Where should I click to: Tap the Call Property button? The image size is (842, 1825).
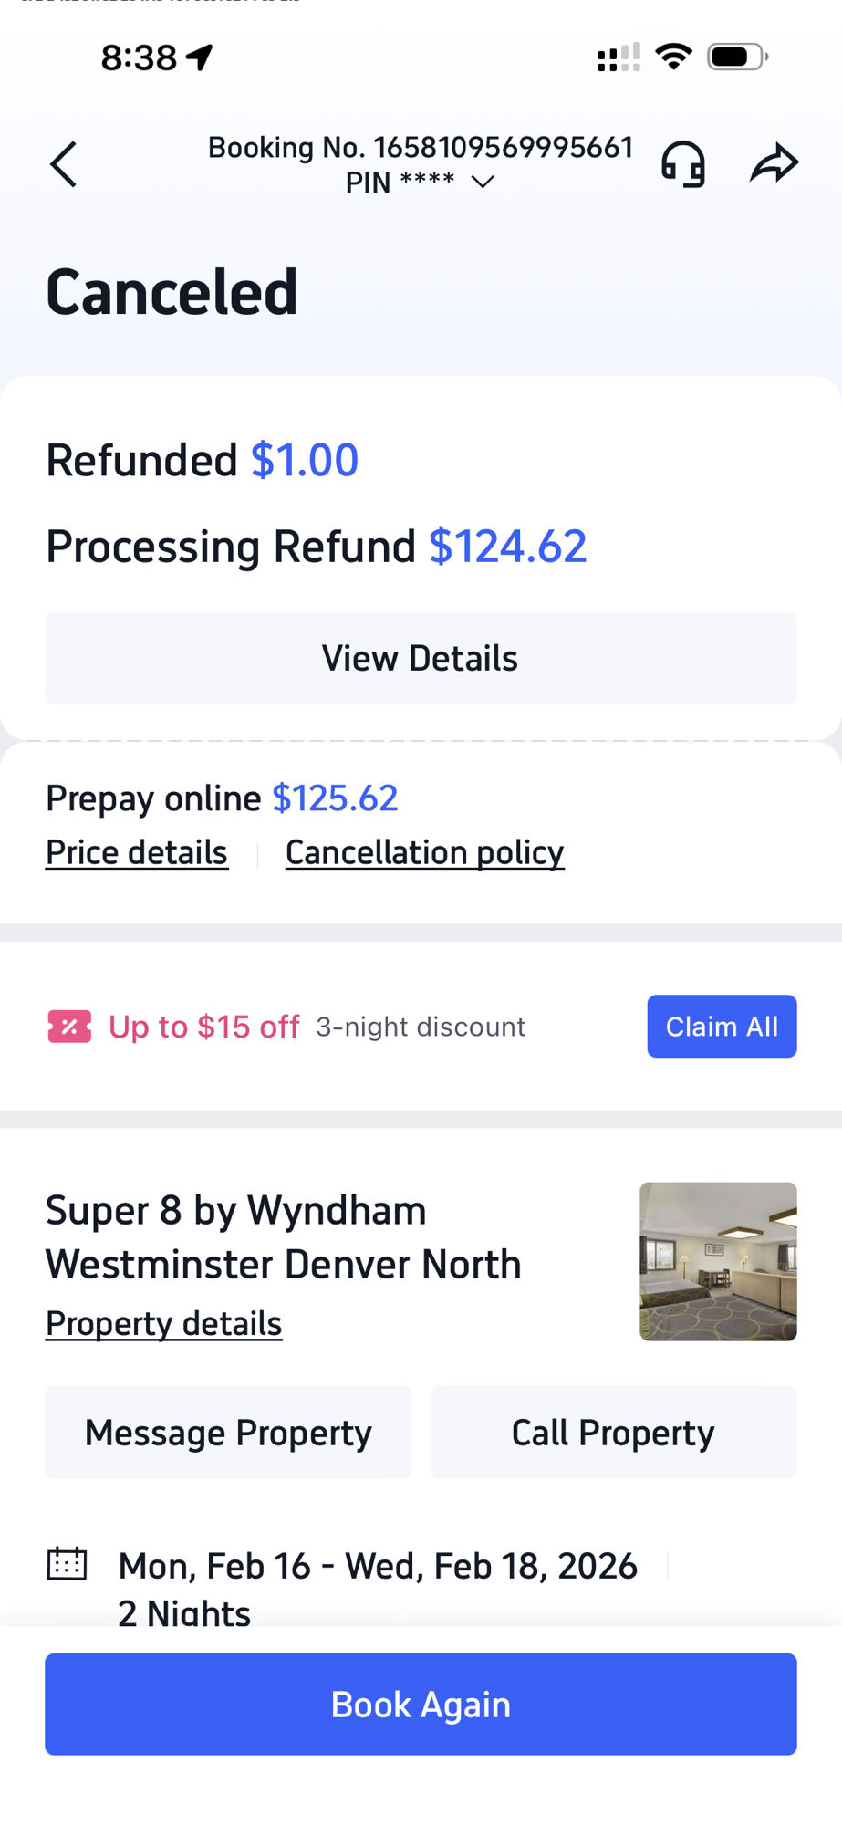click(613, 1433)
